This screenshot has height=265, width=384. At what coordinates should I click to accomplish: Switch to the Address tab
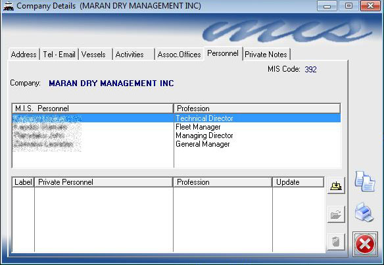pos(24,54)
